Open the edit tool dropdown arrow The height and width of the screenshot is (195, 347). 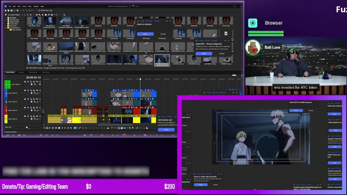[78, 128]
